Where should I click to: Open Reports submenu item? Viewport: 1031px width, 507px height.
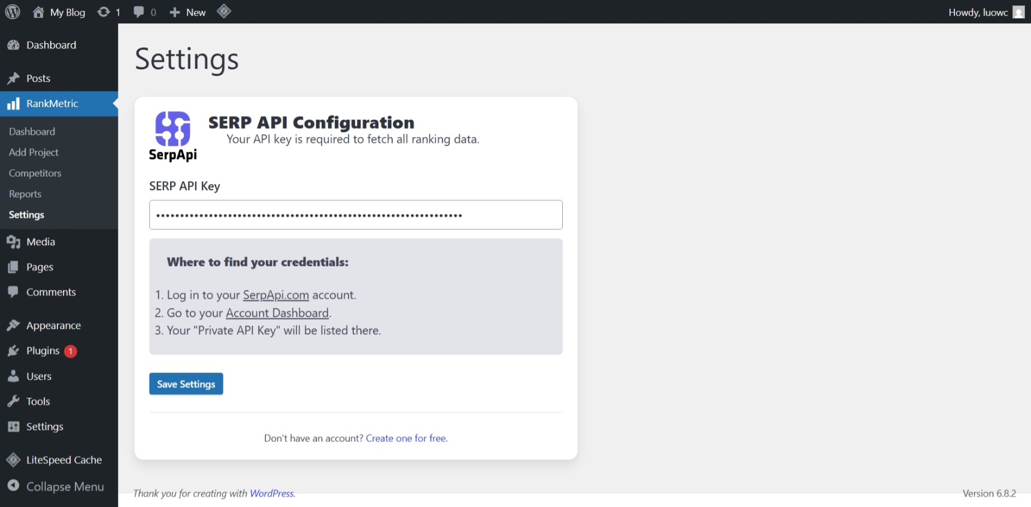pyautogui.click(x=25, y=194)
